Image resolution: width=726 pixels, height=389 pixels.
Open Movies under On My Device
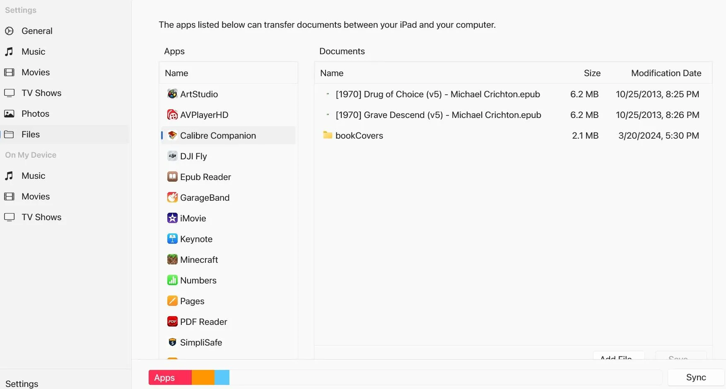(x=36, y=197)
